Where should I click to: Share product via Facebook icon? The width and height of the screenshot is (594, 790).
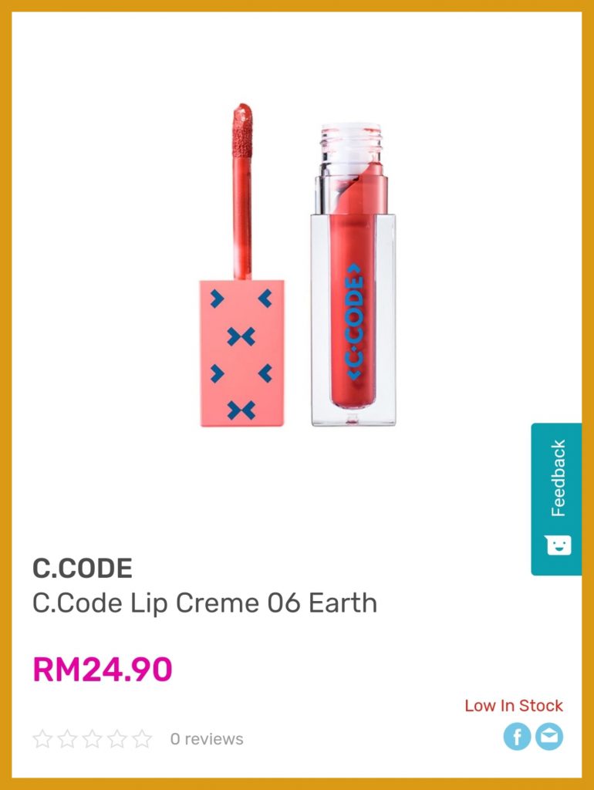pyautogui.click(x=517, y=737)
